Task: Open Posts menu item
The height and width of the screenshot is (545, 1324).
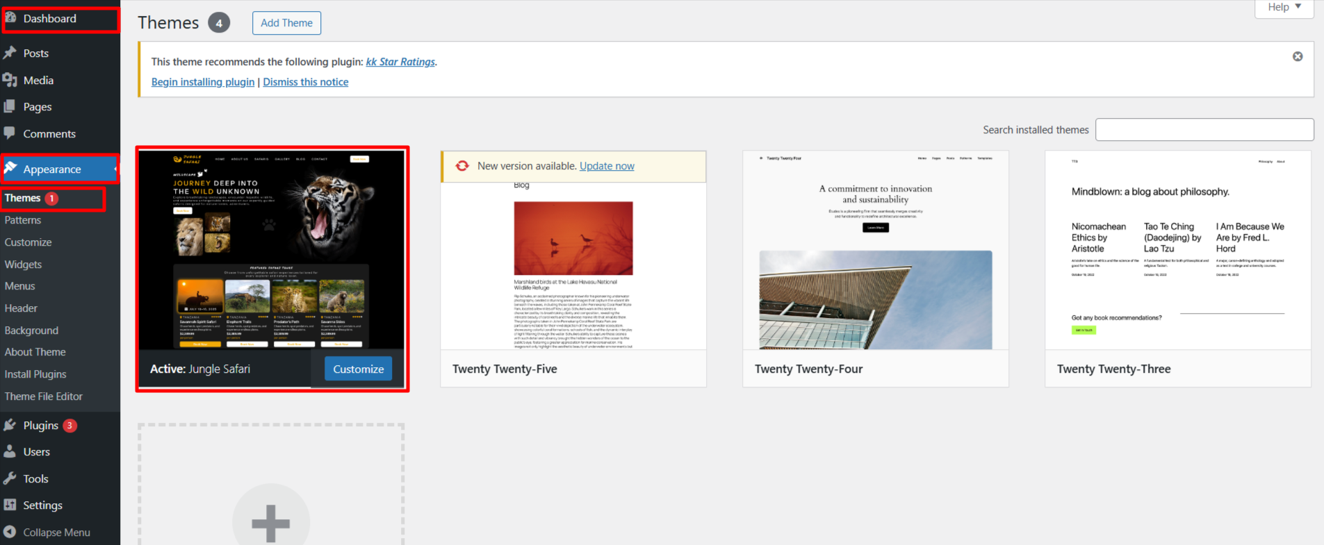Action: (x=36, y=53)
